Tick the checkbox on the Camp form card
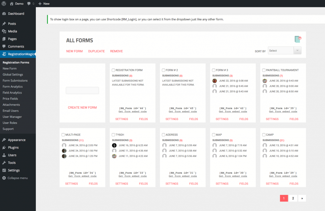Viewport: 325px width, 211px height. (263, 134)
